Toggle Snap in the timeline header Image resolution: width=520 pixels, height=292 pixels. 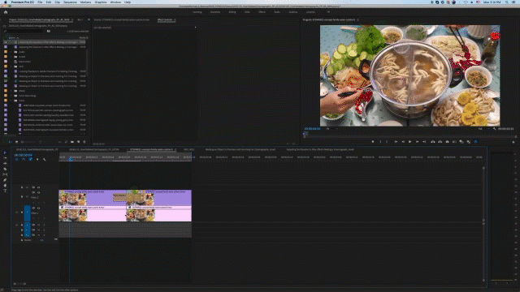24,159
